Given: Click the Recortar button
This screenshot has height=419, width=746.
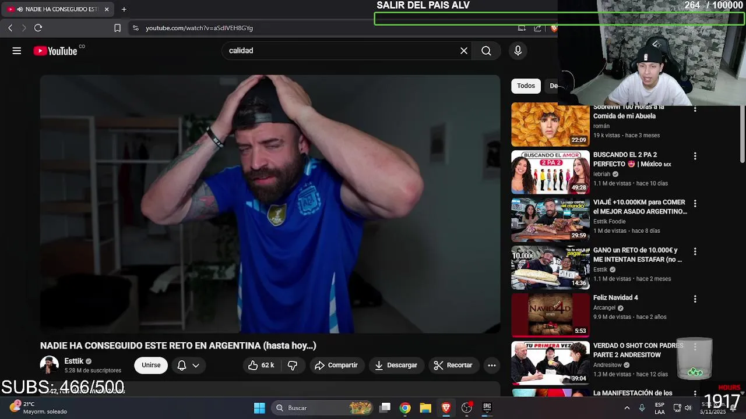Looking at the screenshot, I should point(453,365).
